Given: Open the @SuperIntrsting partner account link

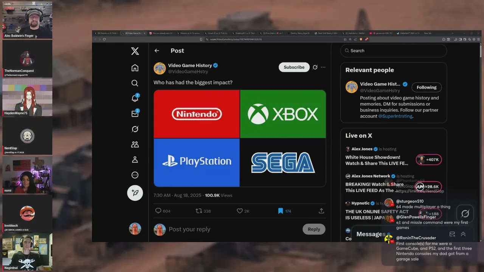Looking at the screenshot, I should pyautogui.click(x=395, y=116).
